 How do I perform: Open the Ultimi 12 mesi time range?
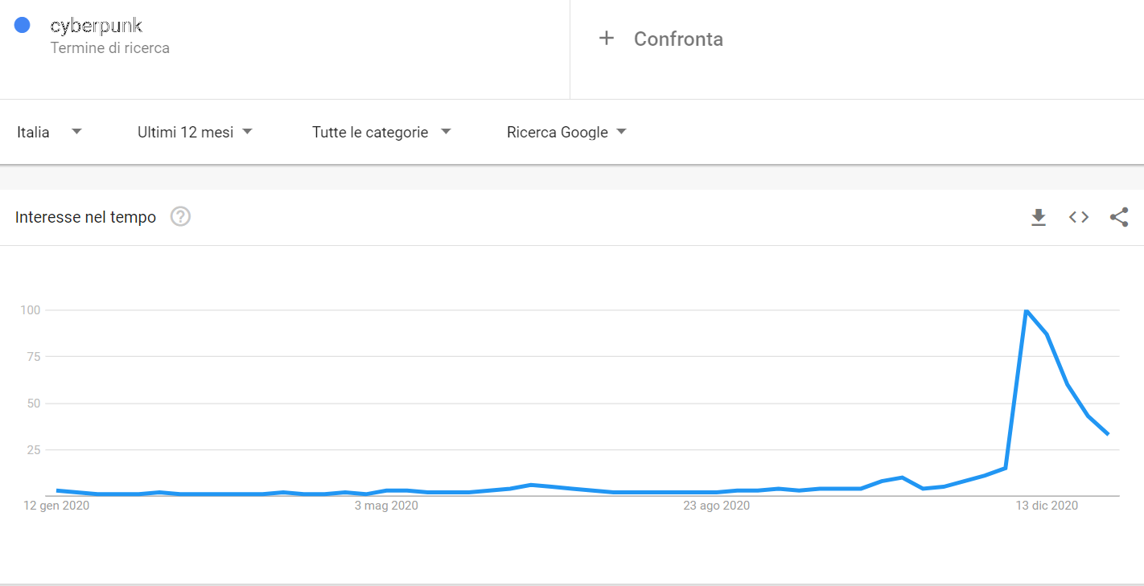pos(195,132)
